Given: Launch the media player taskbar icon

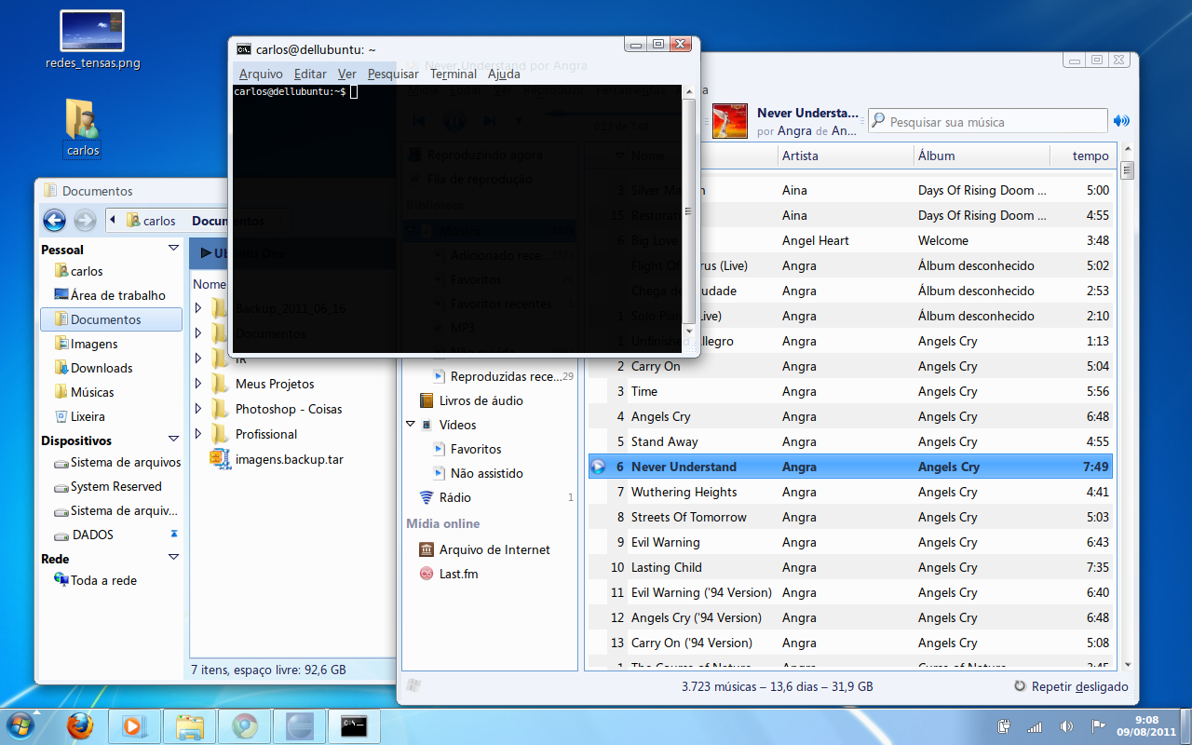Looking at the screenshot, I should 134,725.
